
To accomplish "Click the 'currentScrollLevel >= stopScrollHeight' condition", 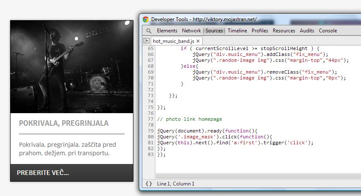I will pyautogui.click(x=251, y=48).
